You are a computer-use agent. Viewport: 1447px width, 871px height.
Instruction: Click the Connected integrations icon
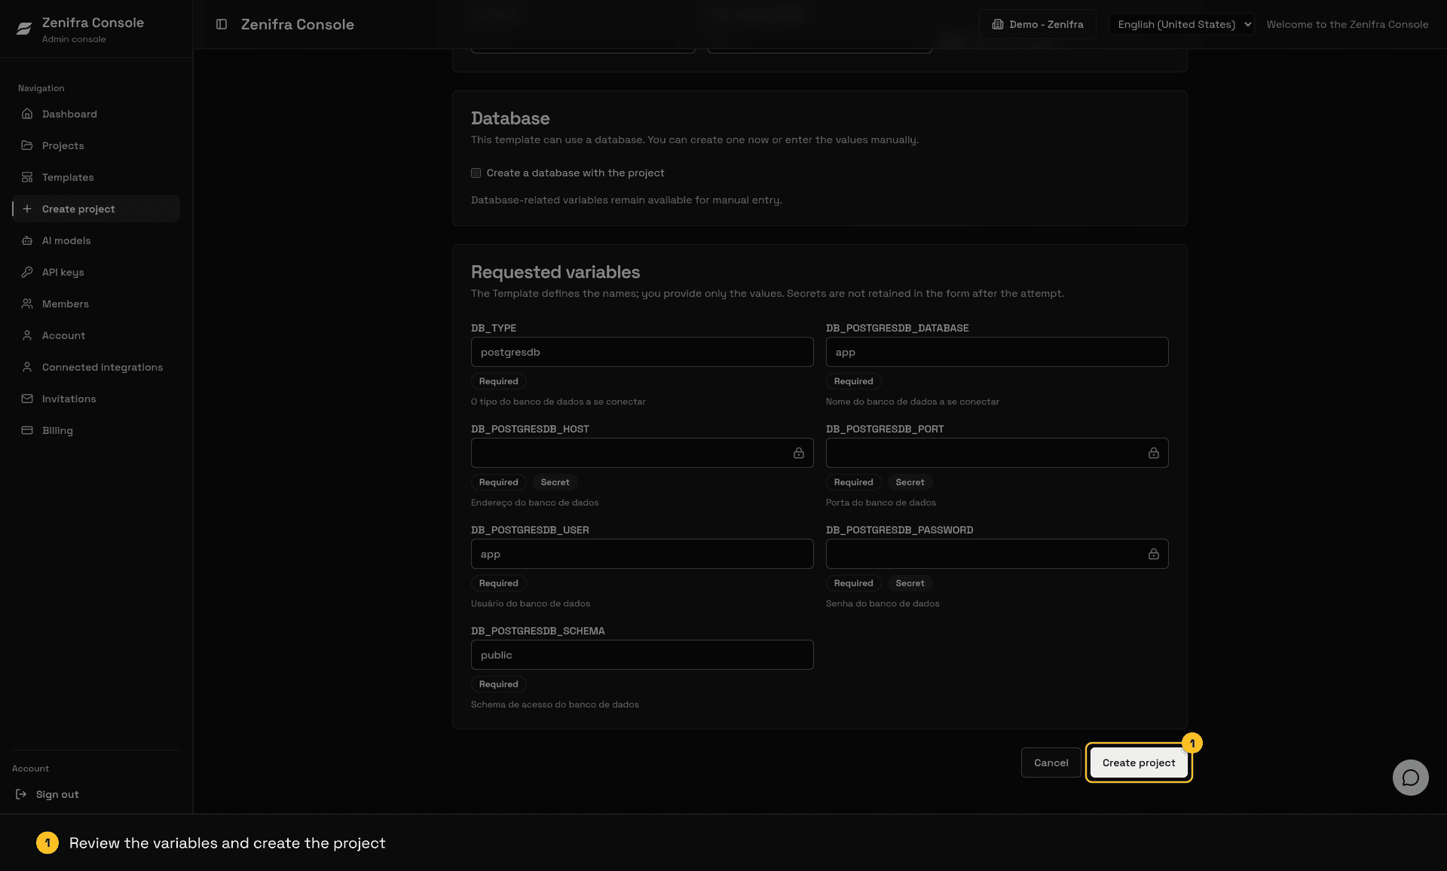point(27,367)
